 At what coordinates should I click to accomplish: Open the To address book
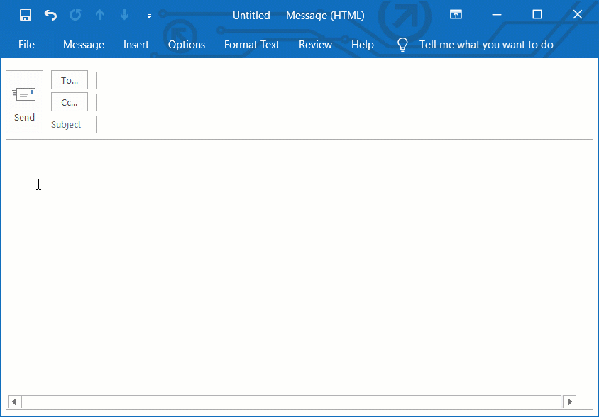point(69,79)
